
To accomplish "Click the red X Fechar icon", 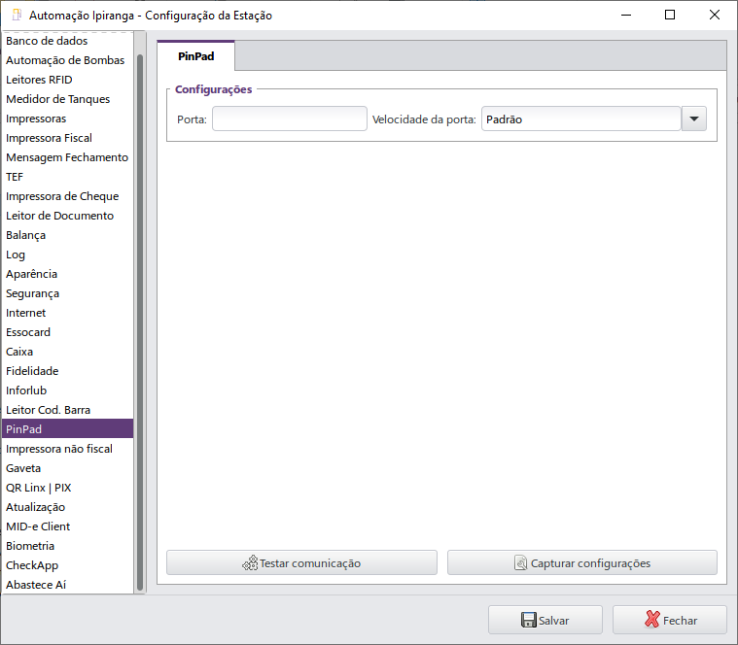I will (651, 620).
